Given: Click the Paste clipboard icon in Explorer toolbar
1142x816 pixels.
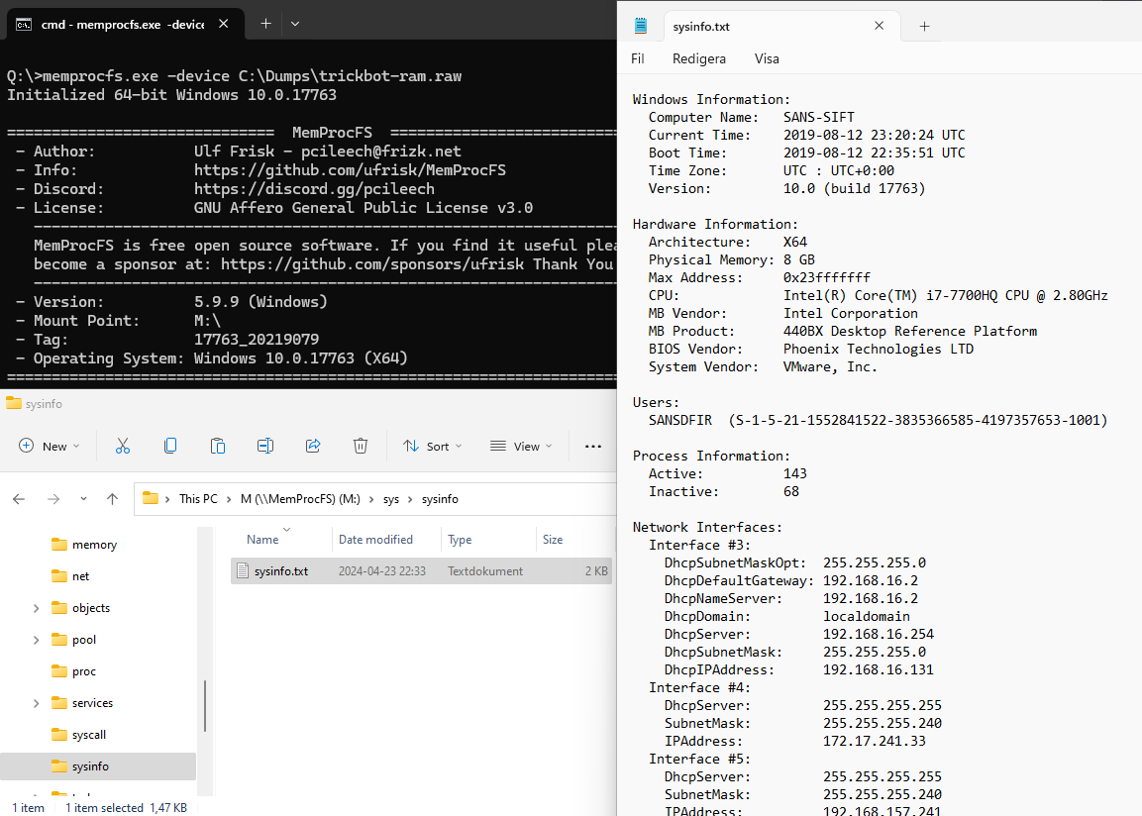Looking at the screenshot, I should pos(218,447).
